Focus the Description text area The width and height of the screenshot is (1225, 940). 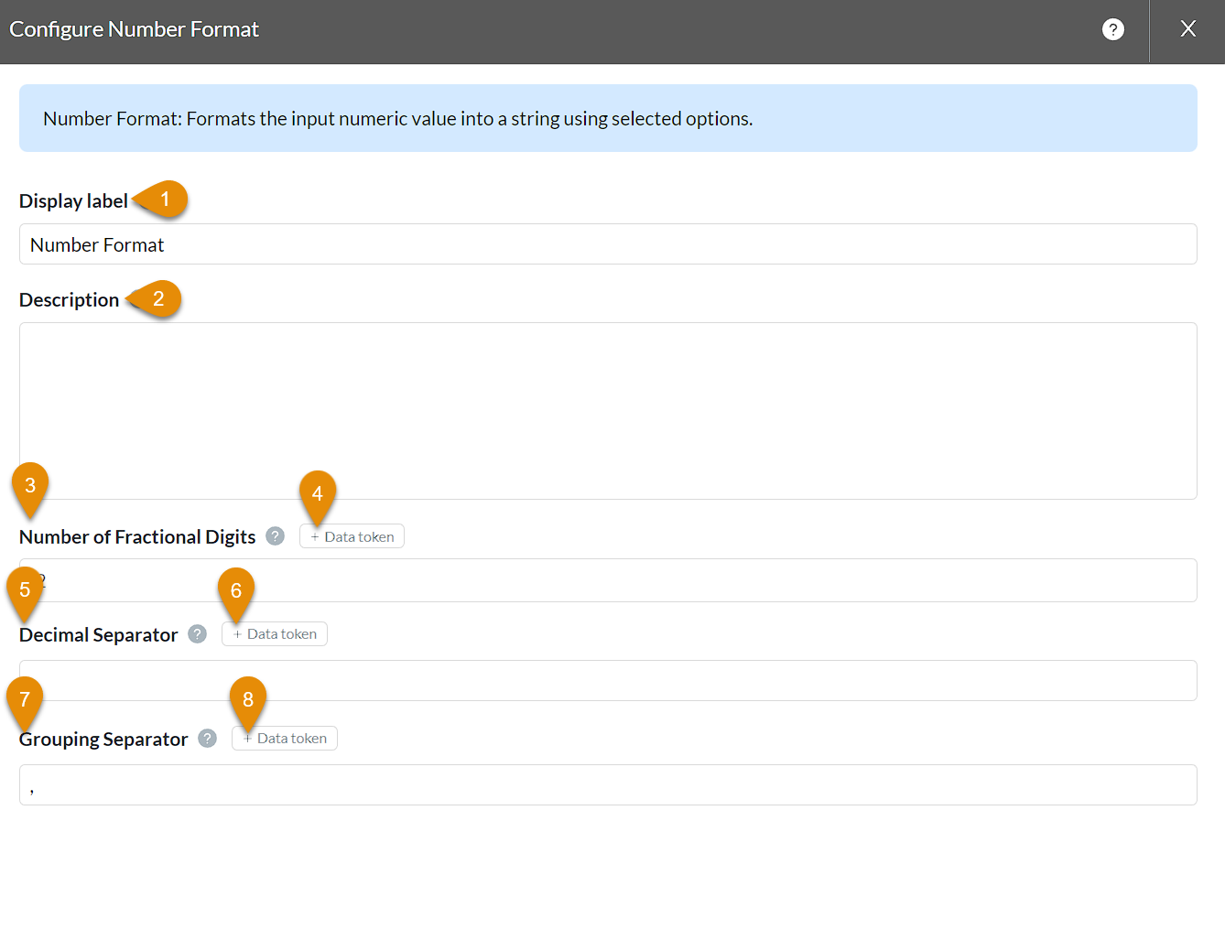608,410
